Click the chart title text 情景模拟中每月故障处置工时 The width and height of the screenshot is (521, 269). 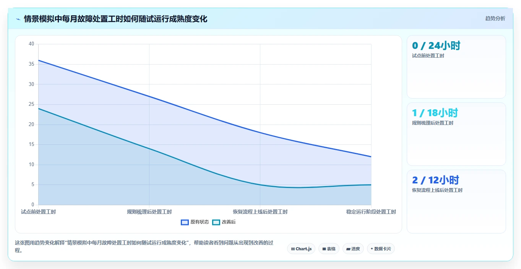[x=73, y=19]
